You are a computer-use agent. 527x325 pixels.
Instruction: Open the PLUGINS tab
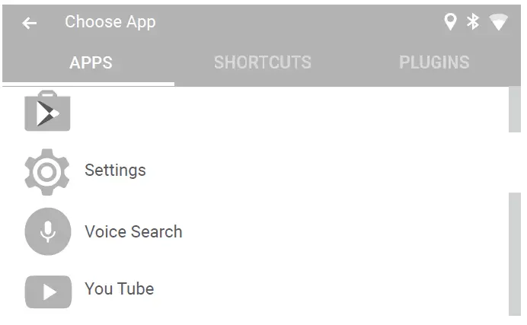434,62
